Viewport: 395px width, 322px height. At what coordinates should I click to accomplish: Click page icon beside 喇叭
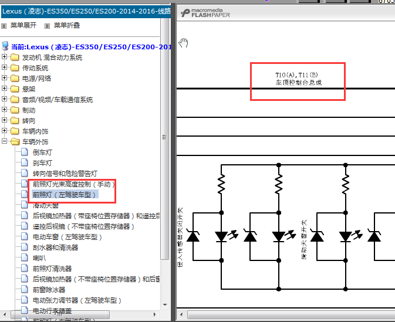(x=25, y=258)
